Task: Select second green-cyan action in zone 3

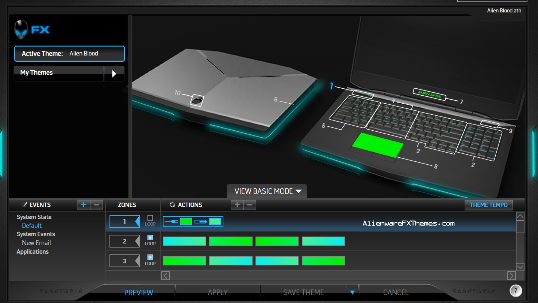Action: tap(231, 261)
